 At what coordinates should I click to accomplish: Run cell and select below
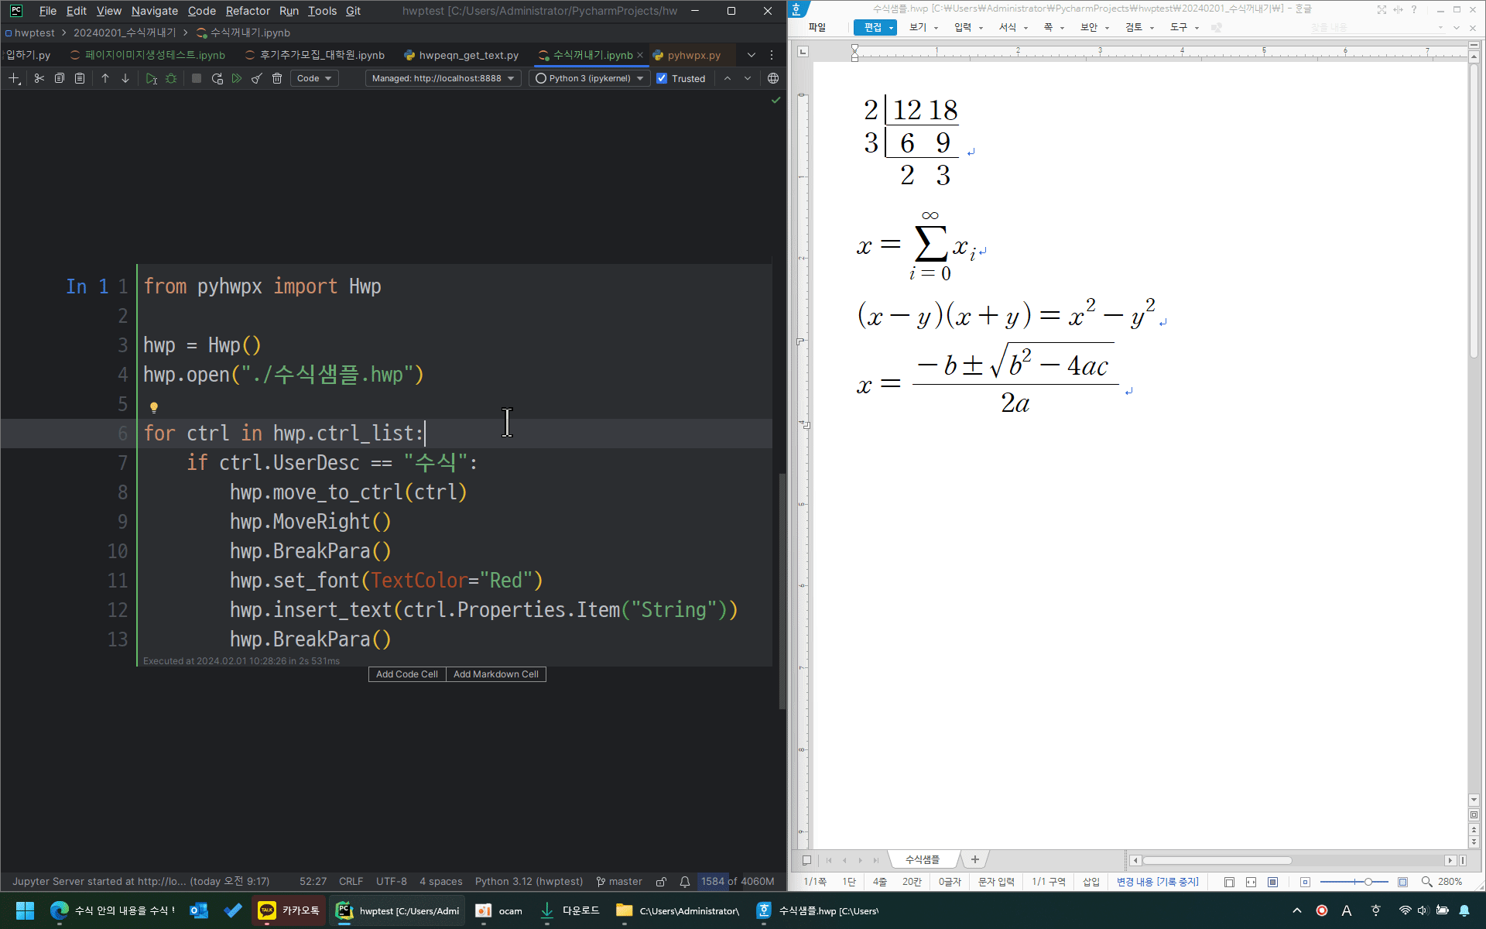click(x=151, y=78)
